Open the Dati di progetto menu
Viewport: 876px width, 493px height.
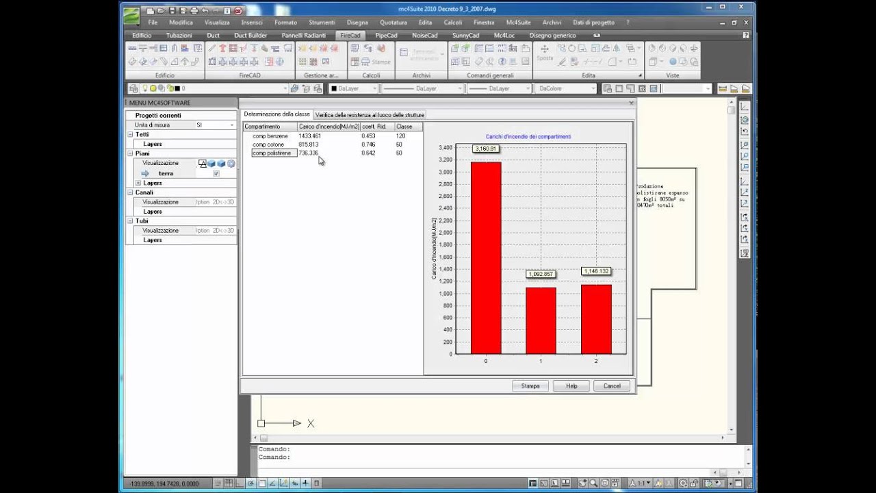tap(593, 23)
